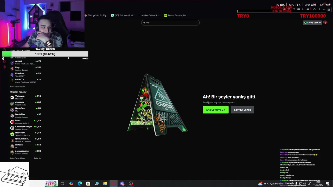The height and width of the screenshot is (187, 333).
Task: Click LynxCerezLoL's channel avatar
Action: click(12, 140)
